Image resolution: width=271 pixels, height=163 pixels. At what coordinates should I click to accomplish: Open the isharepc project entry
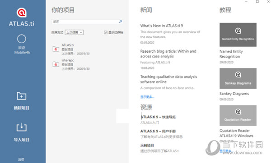71,64
